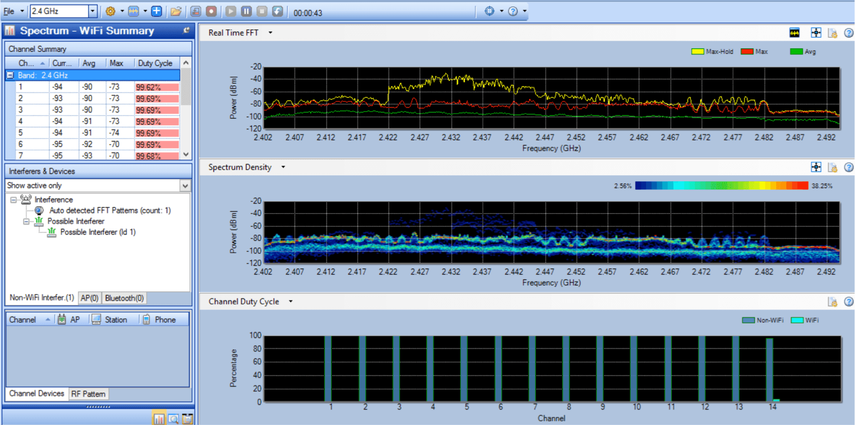Viewport: 855px width, 425px height.
Task: Open the 2.4 GHz band dropdown
Action: click(93, 11)
